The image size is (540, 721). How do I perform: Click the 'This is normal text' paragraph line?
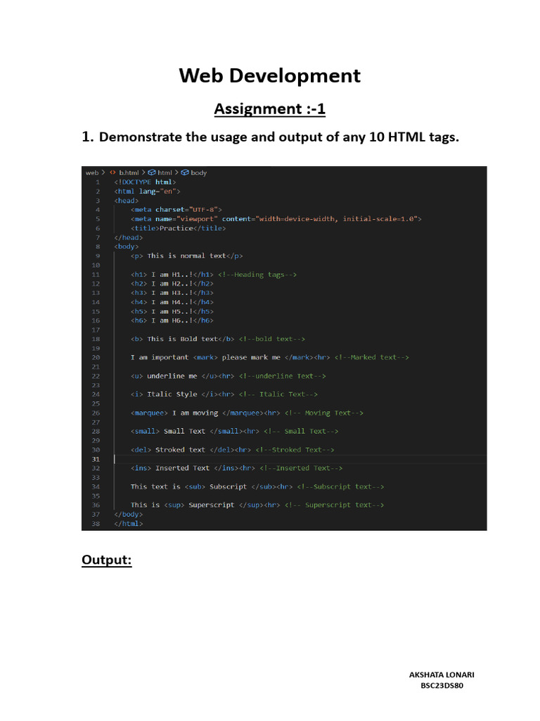[x=187, y=256]
